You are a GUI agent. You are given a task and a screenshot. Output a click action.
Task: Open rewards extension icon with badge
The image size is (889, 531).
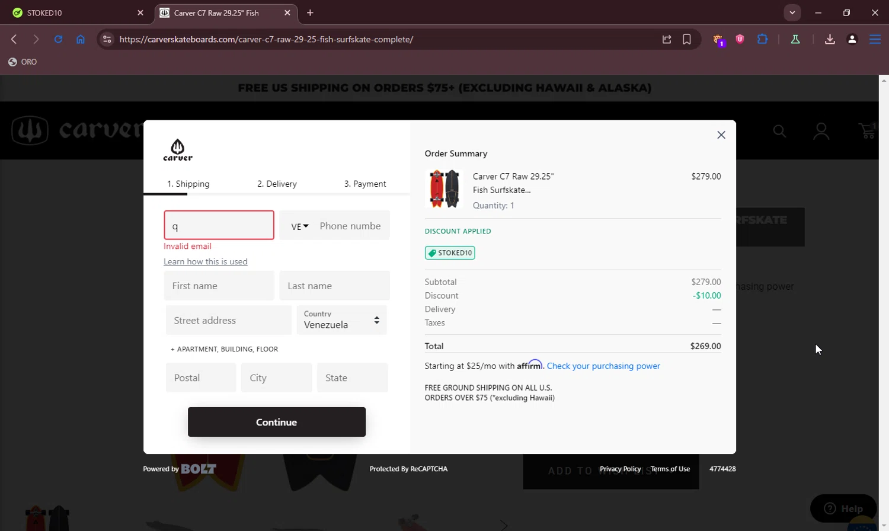click(718, 40)
